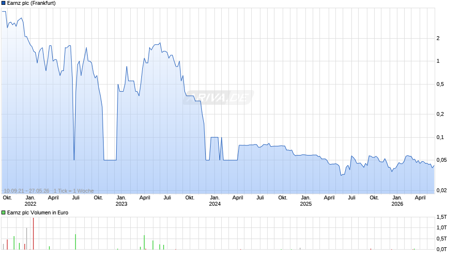The height and width of the screenshot is (254, 455).
Task: Click the green volume legend square
Action: pyautogui.click(x=3, y=212)
